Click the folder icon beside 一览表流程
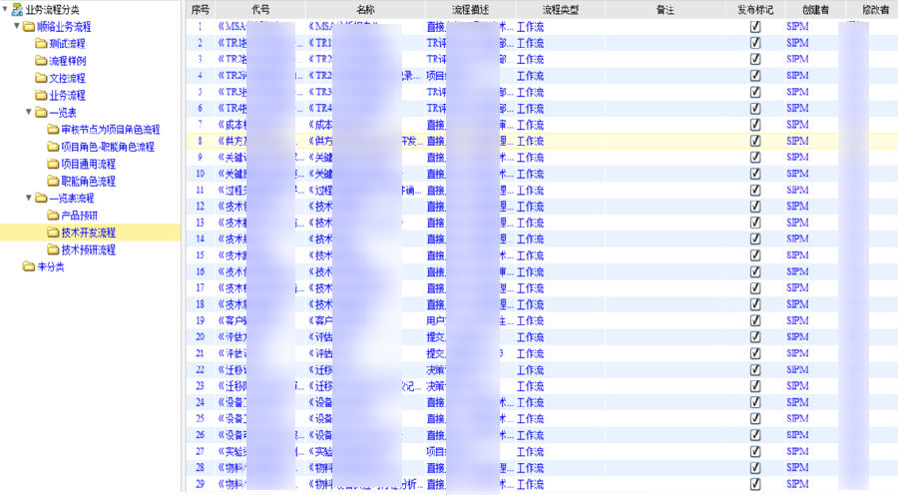Screen dimensions: 898x495 click(x=41, y=199)
